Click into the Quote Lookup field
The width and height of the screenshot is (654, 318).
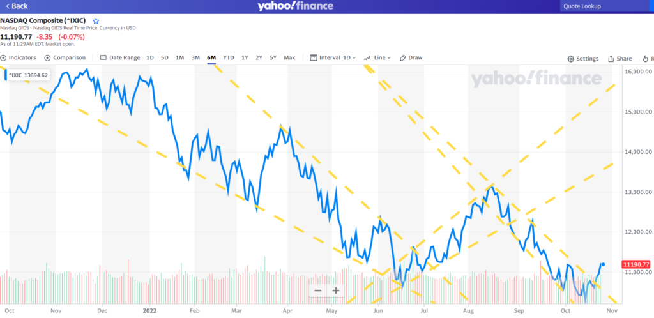(x=604, y=6)
